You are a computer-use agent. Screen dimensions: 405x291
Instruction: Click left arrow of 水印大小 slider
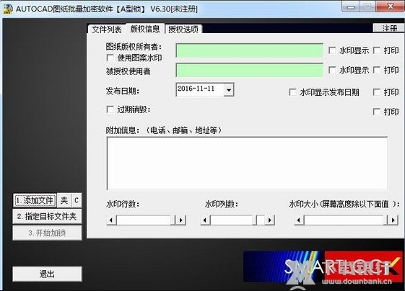299,220
